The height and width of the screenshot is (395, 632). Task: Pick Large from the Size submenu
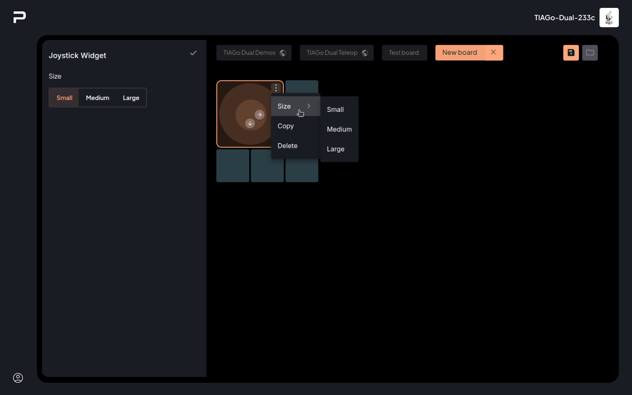[336, 149]
